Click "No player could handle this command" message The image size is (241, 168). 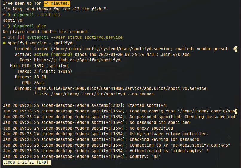click(45, 32)
